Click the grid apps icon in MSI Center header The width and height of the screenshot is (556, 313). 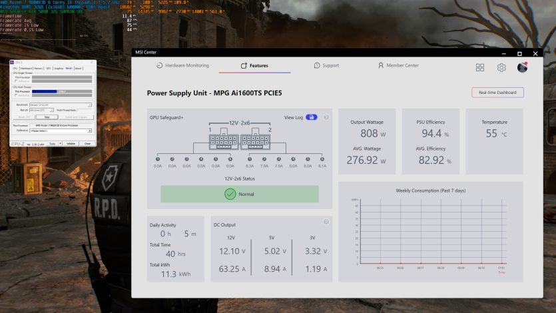pyautogui.click(x=480, y=67)
